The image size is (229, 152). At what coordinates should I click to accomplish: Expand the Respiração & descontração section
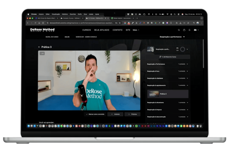pyautogui.click(x=168, y=117)
